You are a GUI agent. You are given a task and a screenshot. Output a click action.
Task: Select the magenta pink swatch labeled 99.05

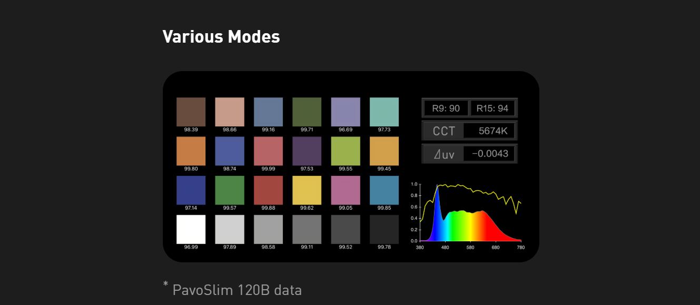[346, 190]
